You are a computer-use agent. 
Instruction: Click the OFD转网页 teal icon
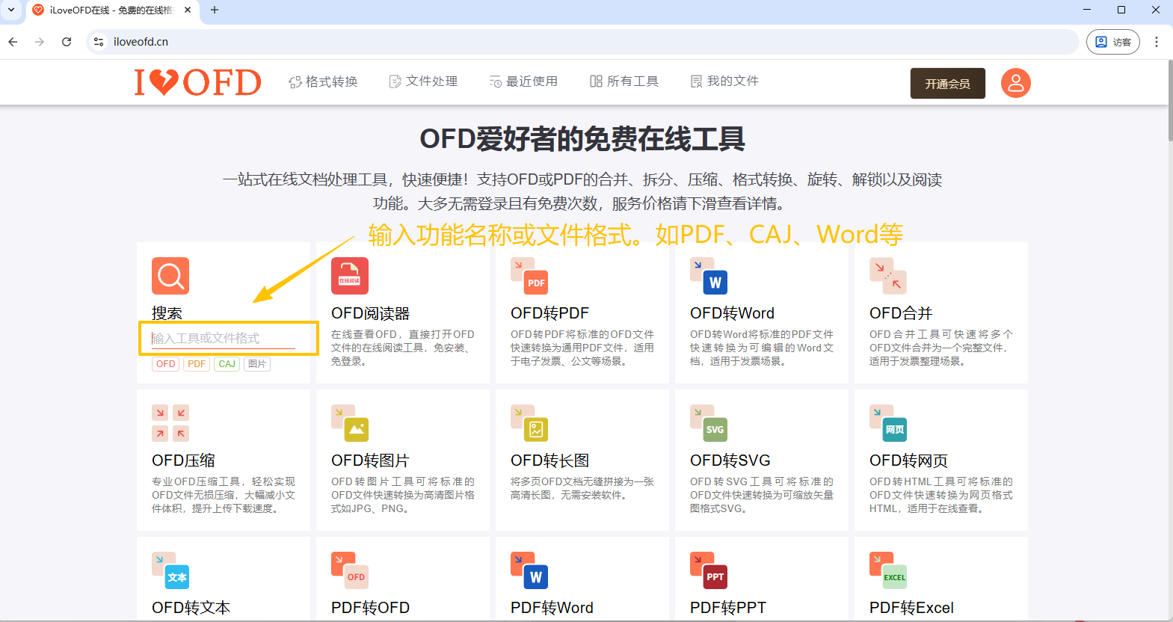tap(888, 423)
